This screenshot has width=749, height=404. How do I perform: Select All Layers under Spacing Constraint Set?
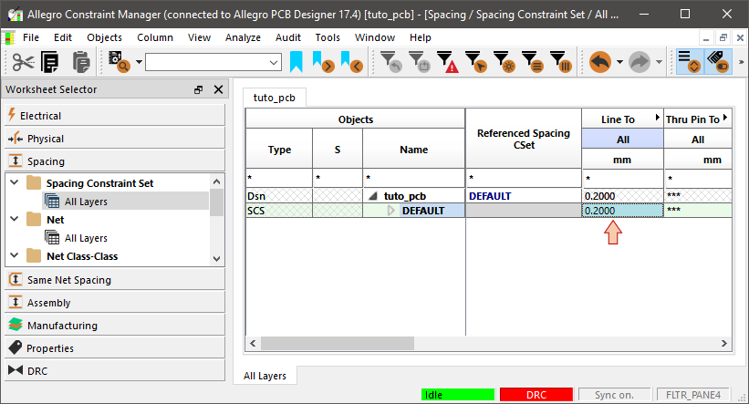coord(86,202)
